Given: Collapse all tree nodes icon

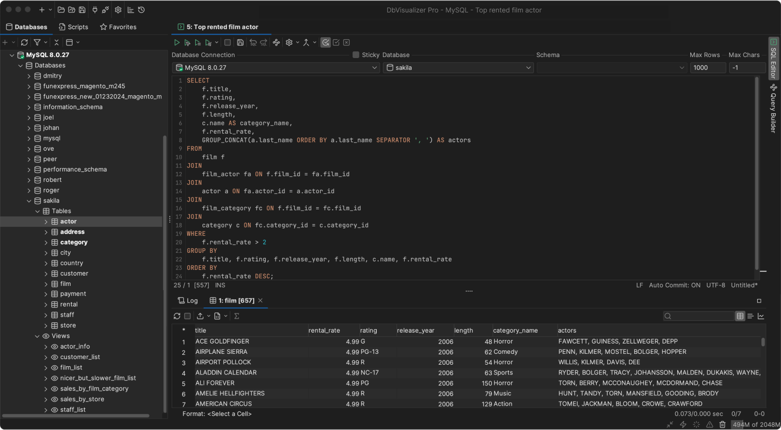Looking at the screenshot, I should point(57,42).
